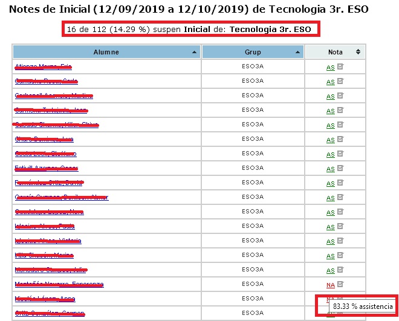
Task: Open the AS grade link in the fifth row
Action: click(331, 126)
